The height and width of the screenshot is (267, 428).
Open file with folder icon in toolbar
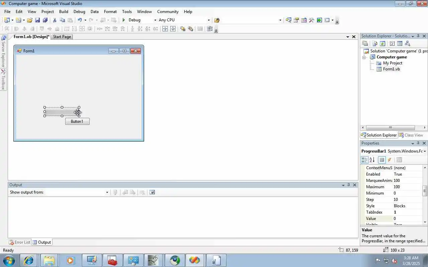30,20
